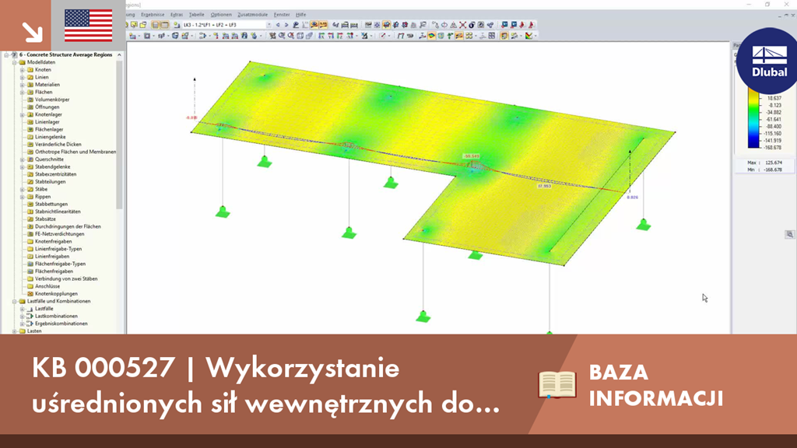Click the grid icon in second toolbar
The width and height of the screenshot is (797, 448).
(492, 36)
